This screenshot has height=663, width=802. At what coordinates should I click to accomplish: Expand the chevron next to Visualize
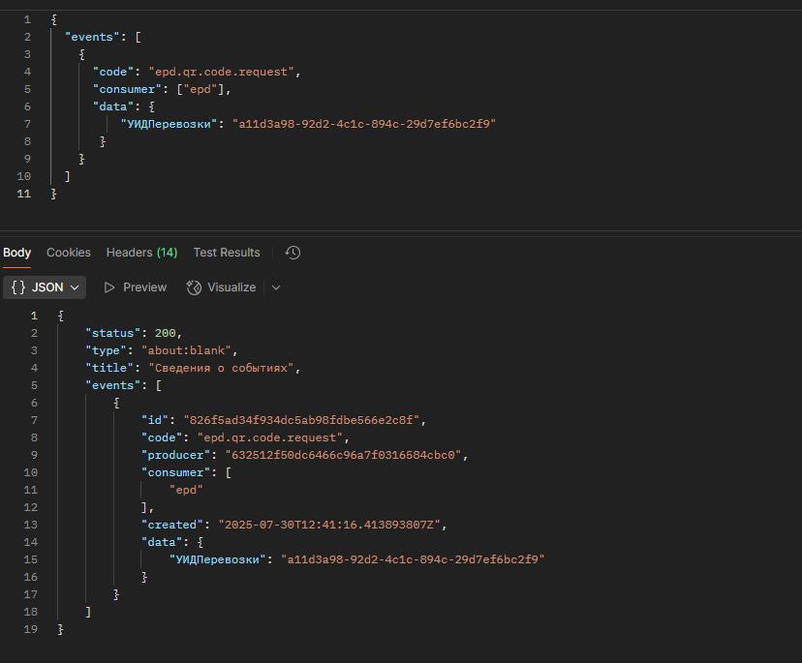point(276,287)
